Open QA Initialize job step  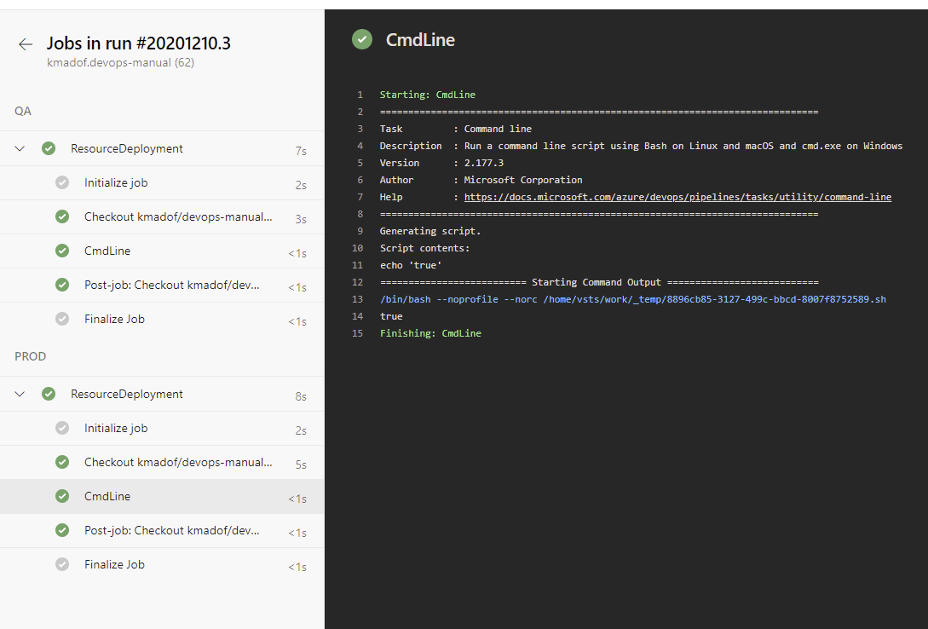(x=162, y=183)
